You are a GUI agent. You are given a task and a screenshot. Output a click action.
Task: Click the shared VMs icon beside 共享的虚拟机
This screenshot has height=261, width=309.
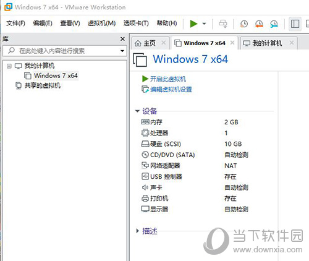click(x=19, y=85)
